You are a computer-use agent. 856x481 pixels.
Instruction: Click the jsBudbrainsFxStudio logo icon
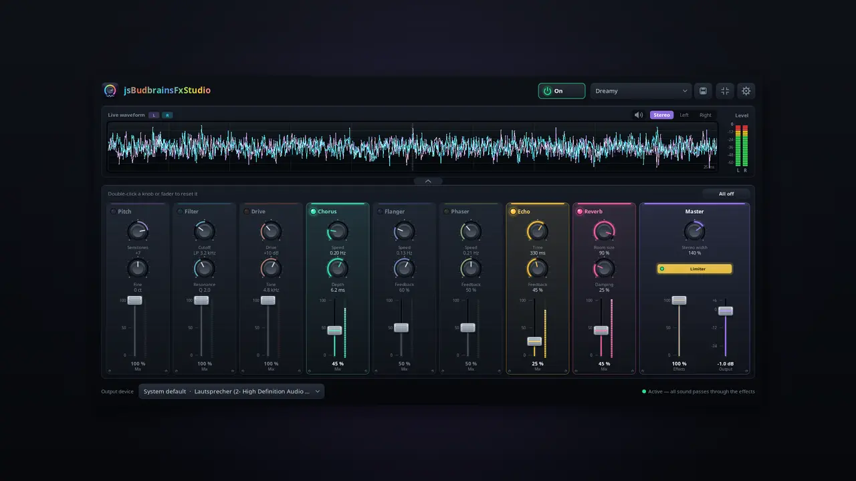pyautogui.click(x=110, y=90)
